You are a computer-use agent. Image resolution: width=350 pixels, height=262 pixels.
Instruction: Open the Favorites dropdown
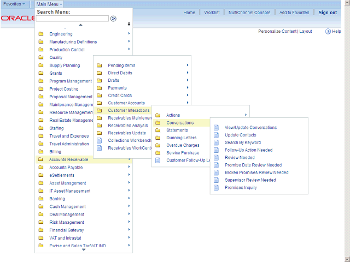point(14,4)
